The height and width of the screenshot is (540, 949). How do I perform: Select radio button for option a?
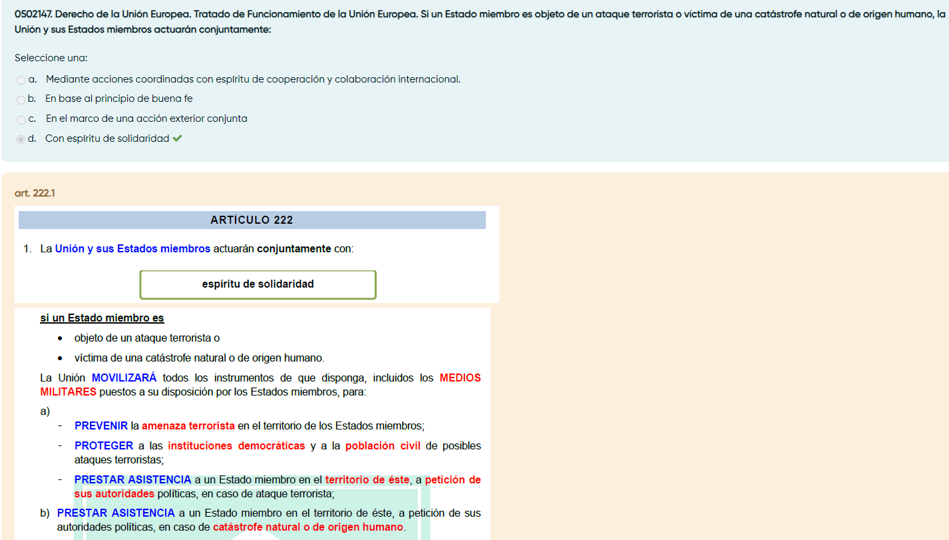pos(21,80)
